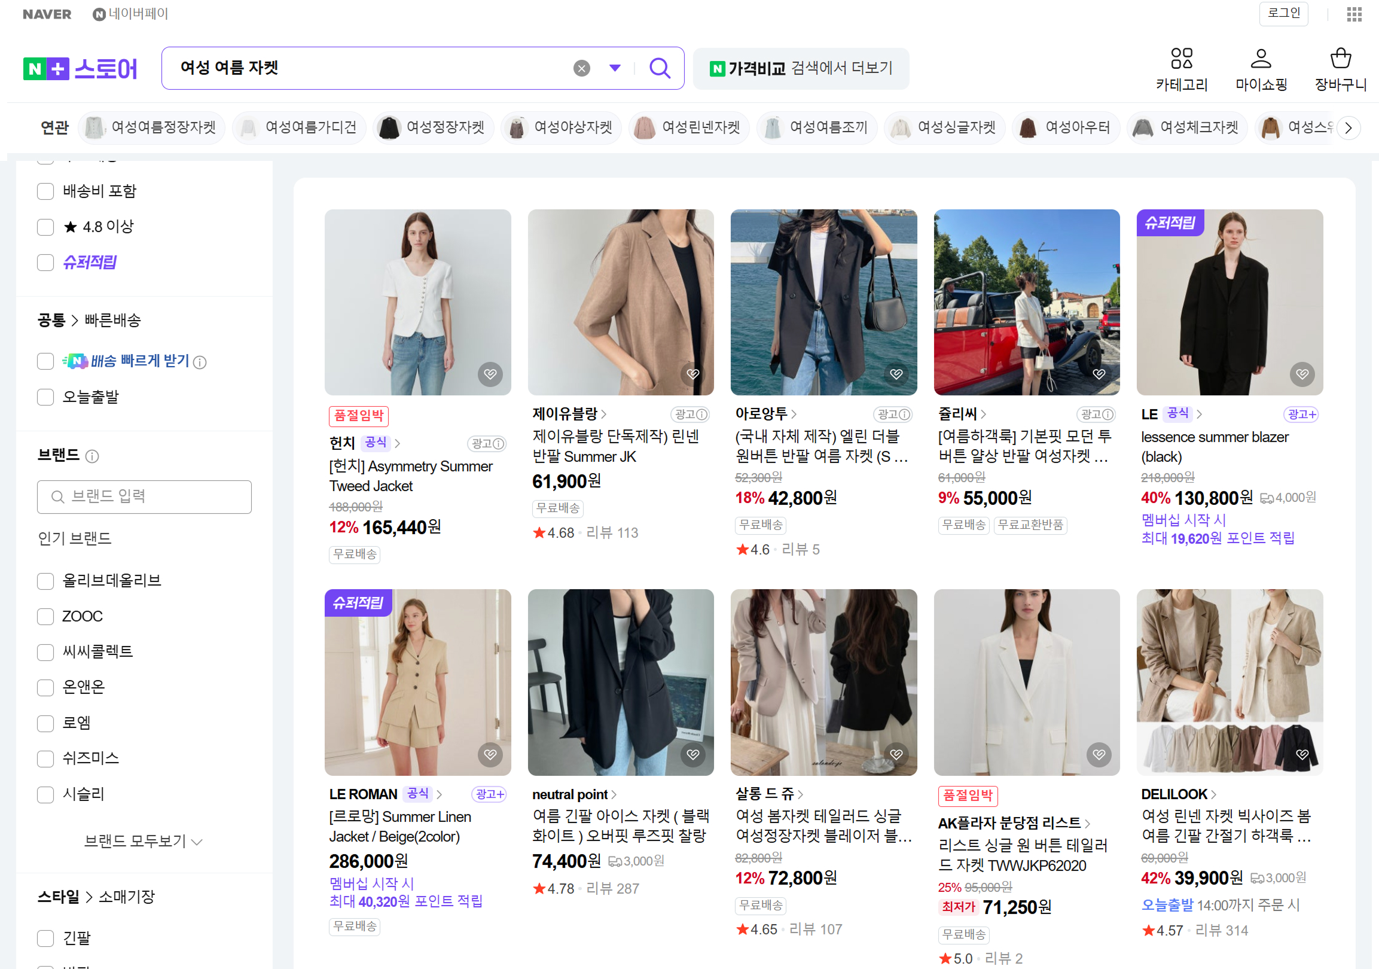Open neutral point store link

tap(574, 794)
